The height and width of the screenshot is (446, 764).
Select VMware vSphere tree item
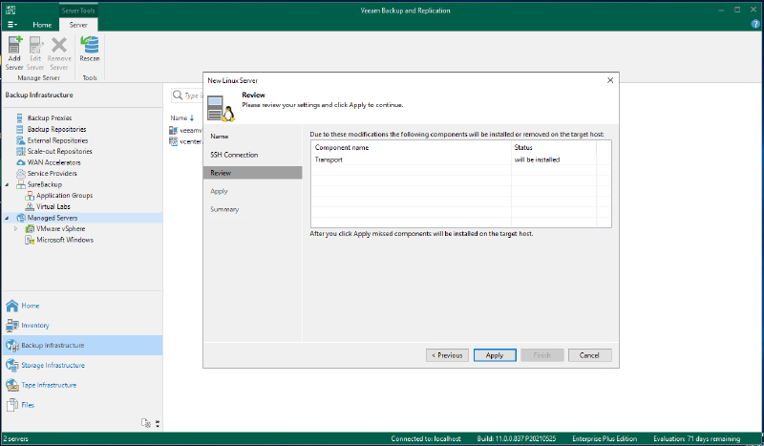(x=60, y=228)
